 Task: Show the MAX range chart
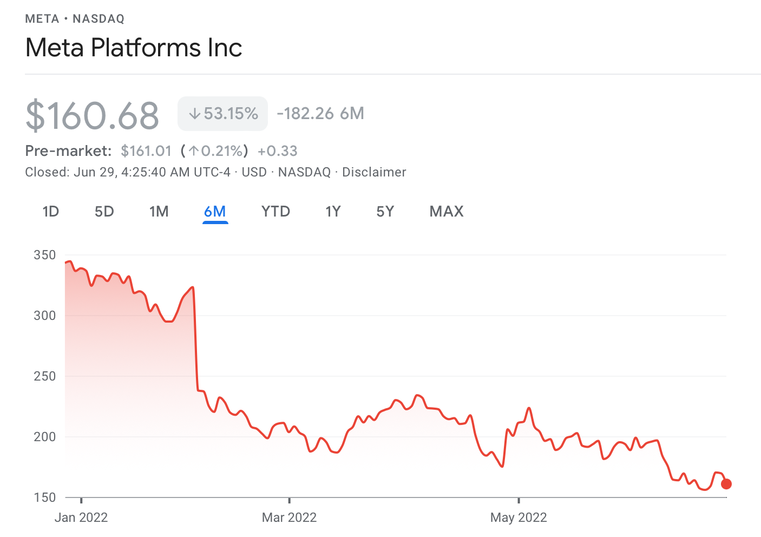pos(447,211)
